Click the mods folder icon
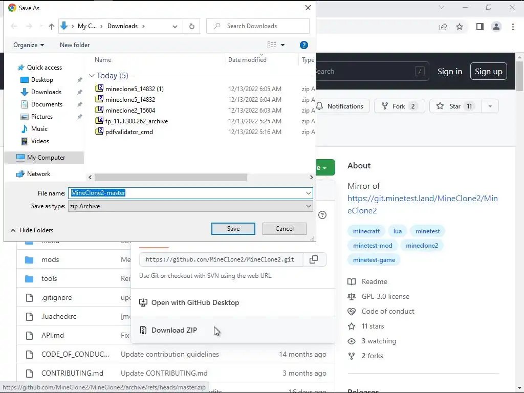 pyautogui.click(x=29, y=259)
